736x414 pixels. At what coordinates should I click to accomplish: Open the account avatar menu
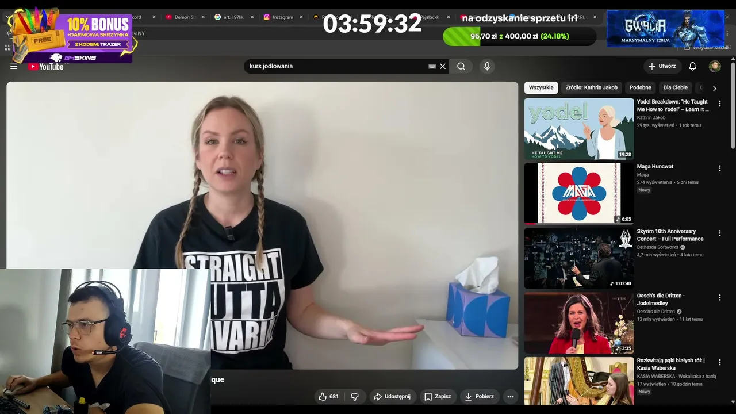715,66
